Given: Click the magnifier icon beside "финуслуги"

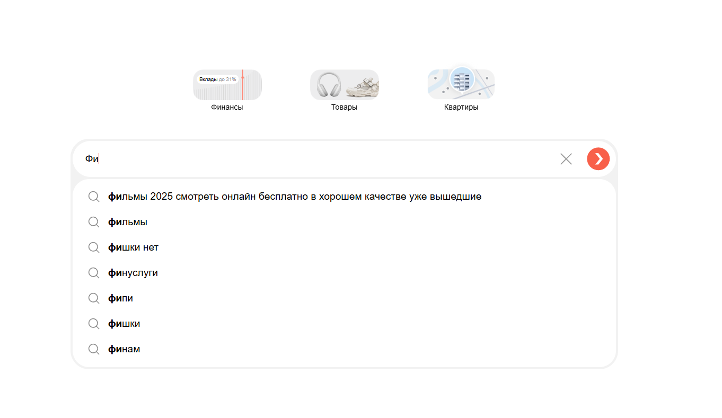Looking at the screenshot, I should pos(94,273).
